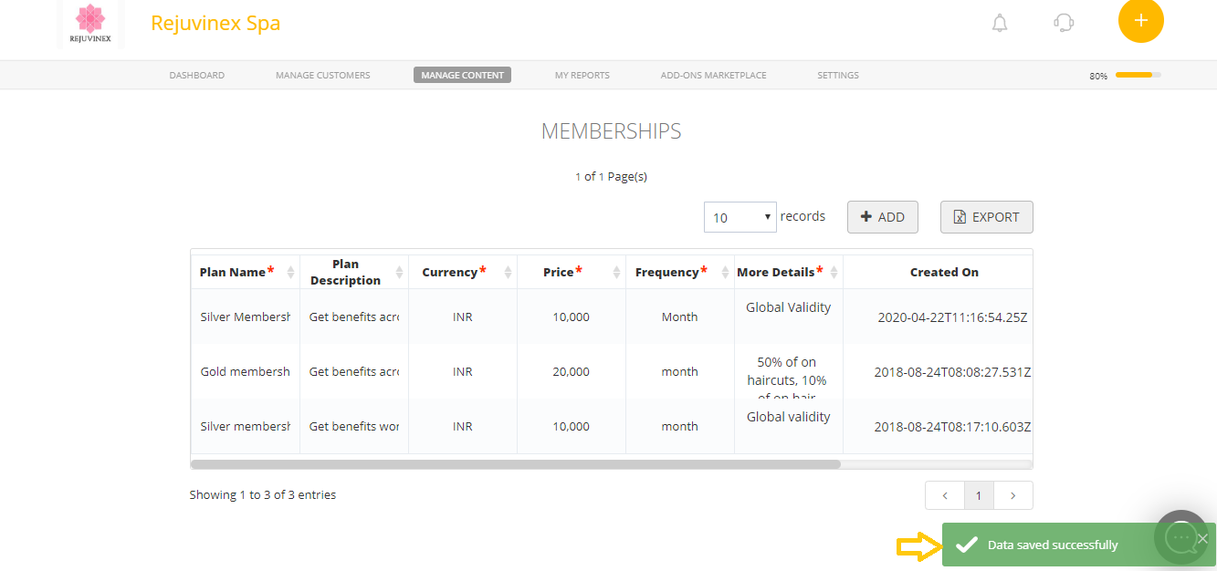
Task: Click the table's horizontal scrollbar
Action: pos(516,464)
